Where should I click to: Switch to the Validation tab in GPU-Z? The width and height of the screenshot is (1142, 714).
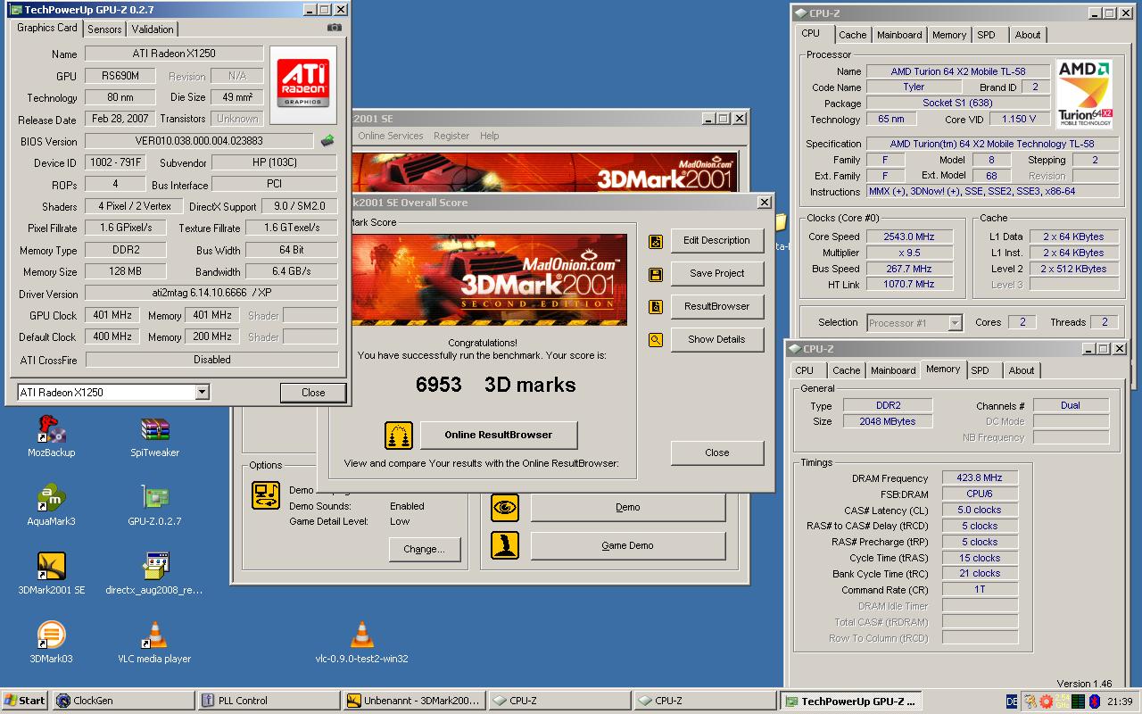click(x=153, y=29)
